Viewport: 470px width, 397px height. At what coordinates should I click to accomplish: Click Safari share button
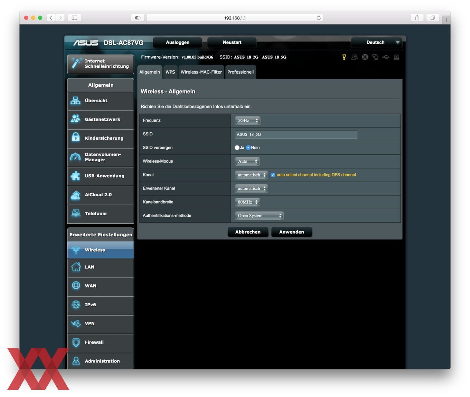(417, 18)
